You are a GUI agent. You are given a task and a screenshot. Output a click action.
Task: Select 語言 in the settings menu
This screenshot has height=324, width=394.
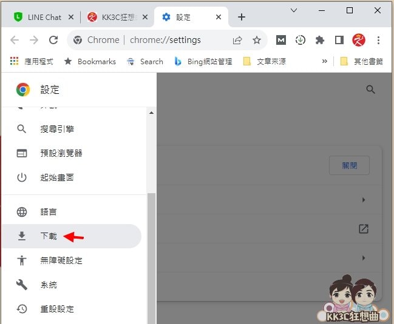click(72, 212)
